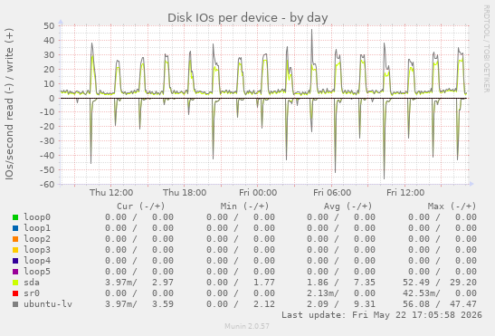Viewport: 495px width, 336px height.
Task: Click the gray ubuntu-lv legend swatch
Action: point(15,304)
